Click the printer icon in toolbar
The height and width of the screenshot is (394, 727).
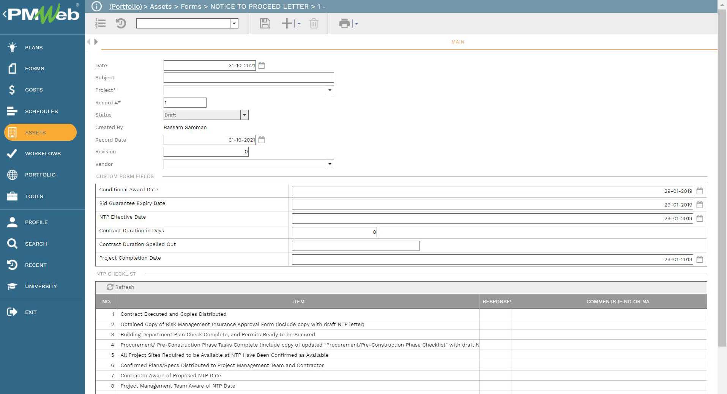pos(344,24)
